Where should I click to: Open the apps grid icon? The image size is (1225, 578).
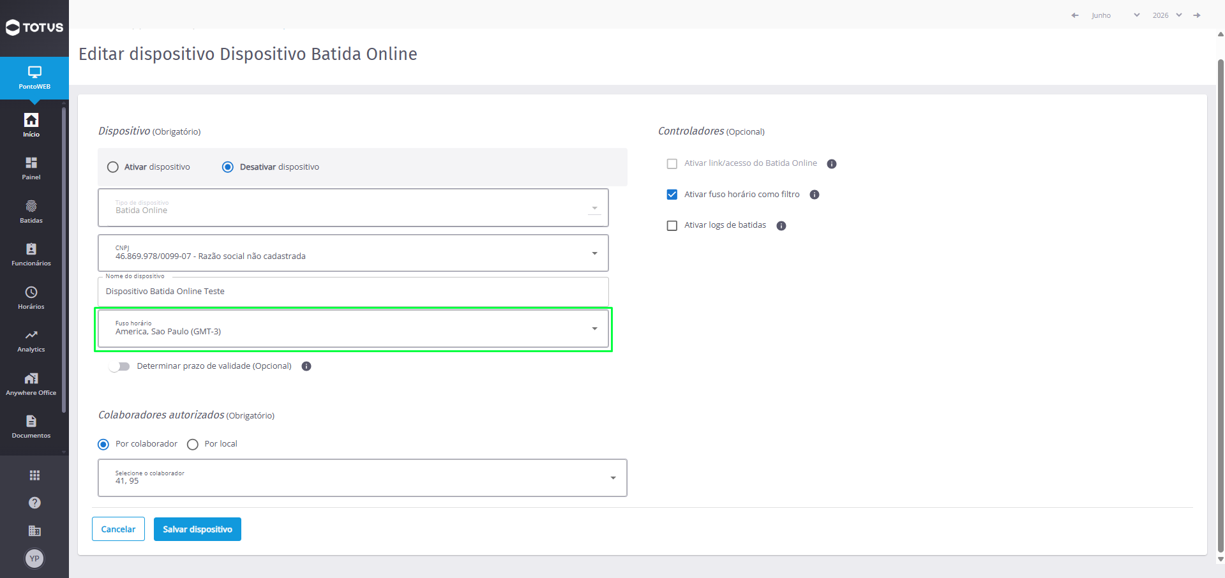point(34,475)
